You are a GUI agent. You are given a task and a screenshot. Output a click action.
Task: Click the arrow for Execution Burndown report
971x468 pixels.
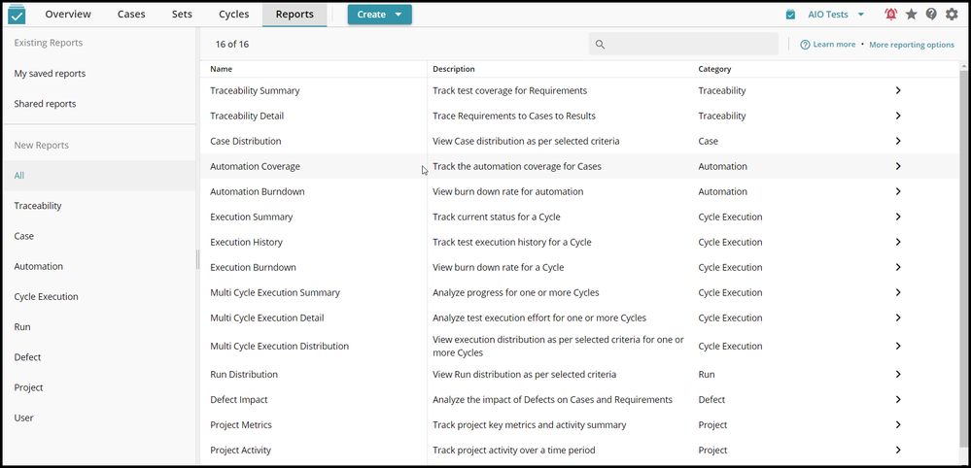pos(898,267)
